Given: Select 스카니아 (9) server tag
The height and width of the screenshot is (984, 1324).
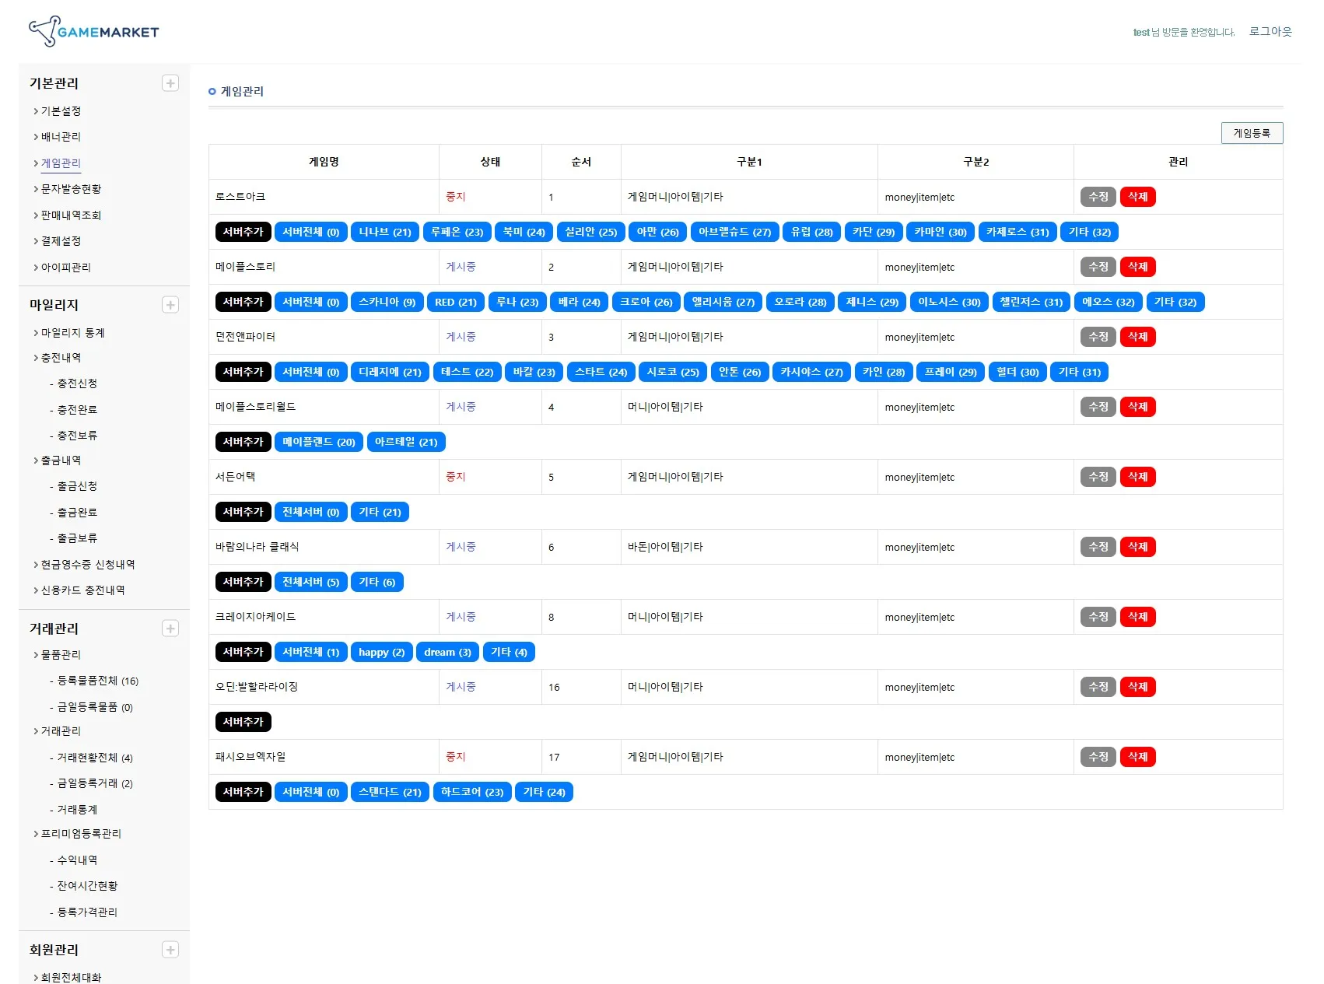Looking at the screenshot, I should [x=387, y=302].
